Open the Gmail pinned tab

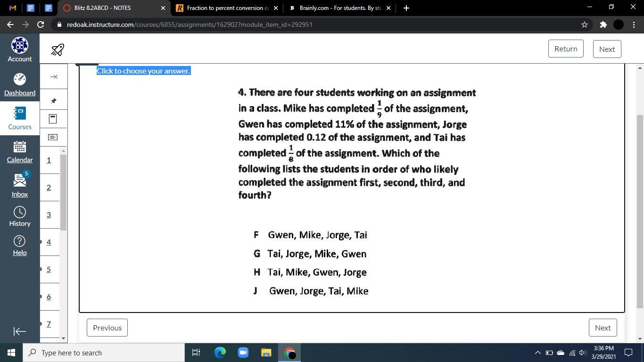coord(13,8)
